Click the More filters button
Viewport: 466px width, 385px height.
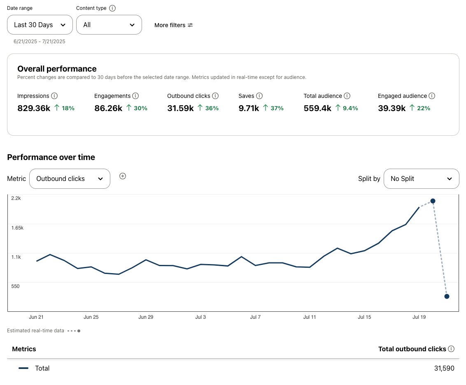tap(174, 25)
